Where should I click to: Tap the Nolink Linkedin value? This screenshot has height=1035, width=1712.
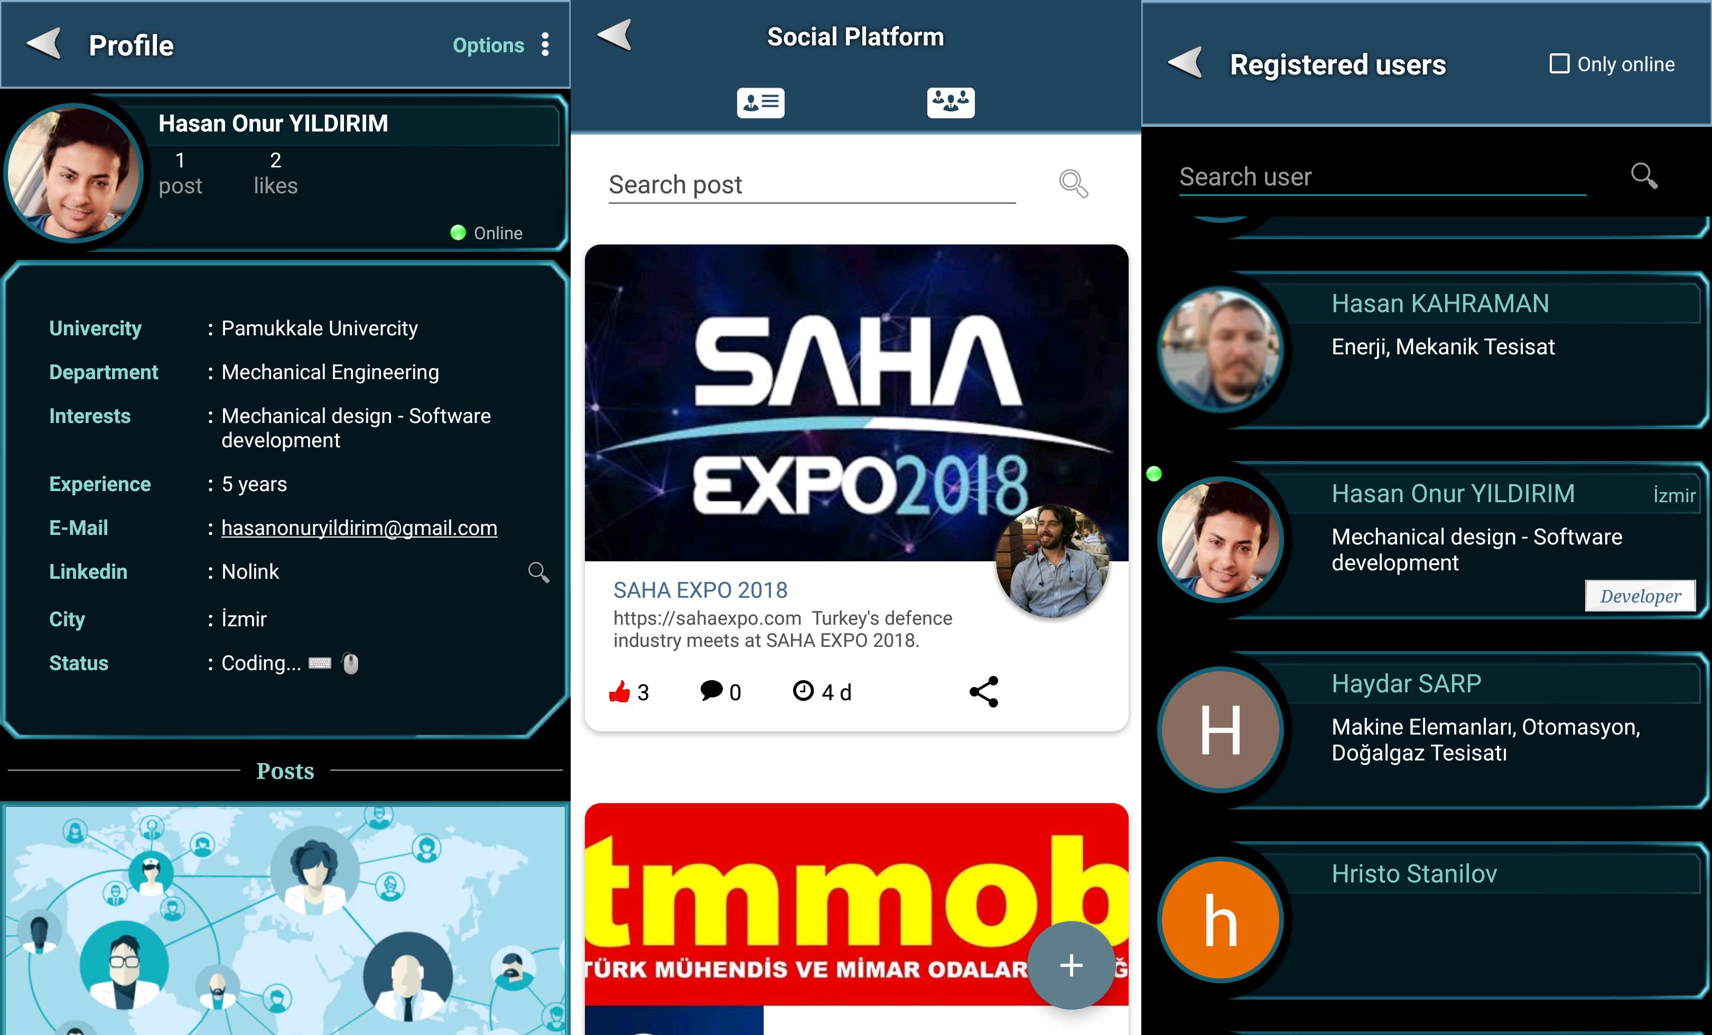point(250,572)
